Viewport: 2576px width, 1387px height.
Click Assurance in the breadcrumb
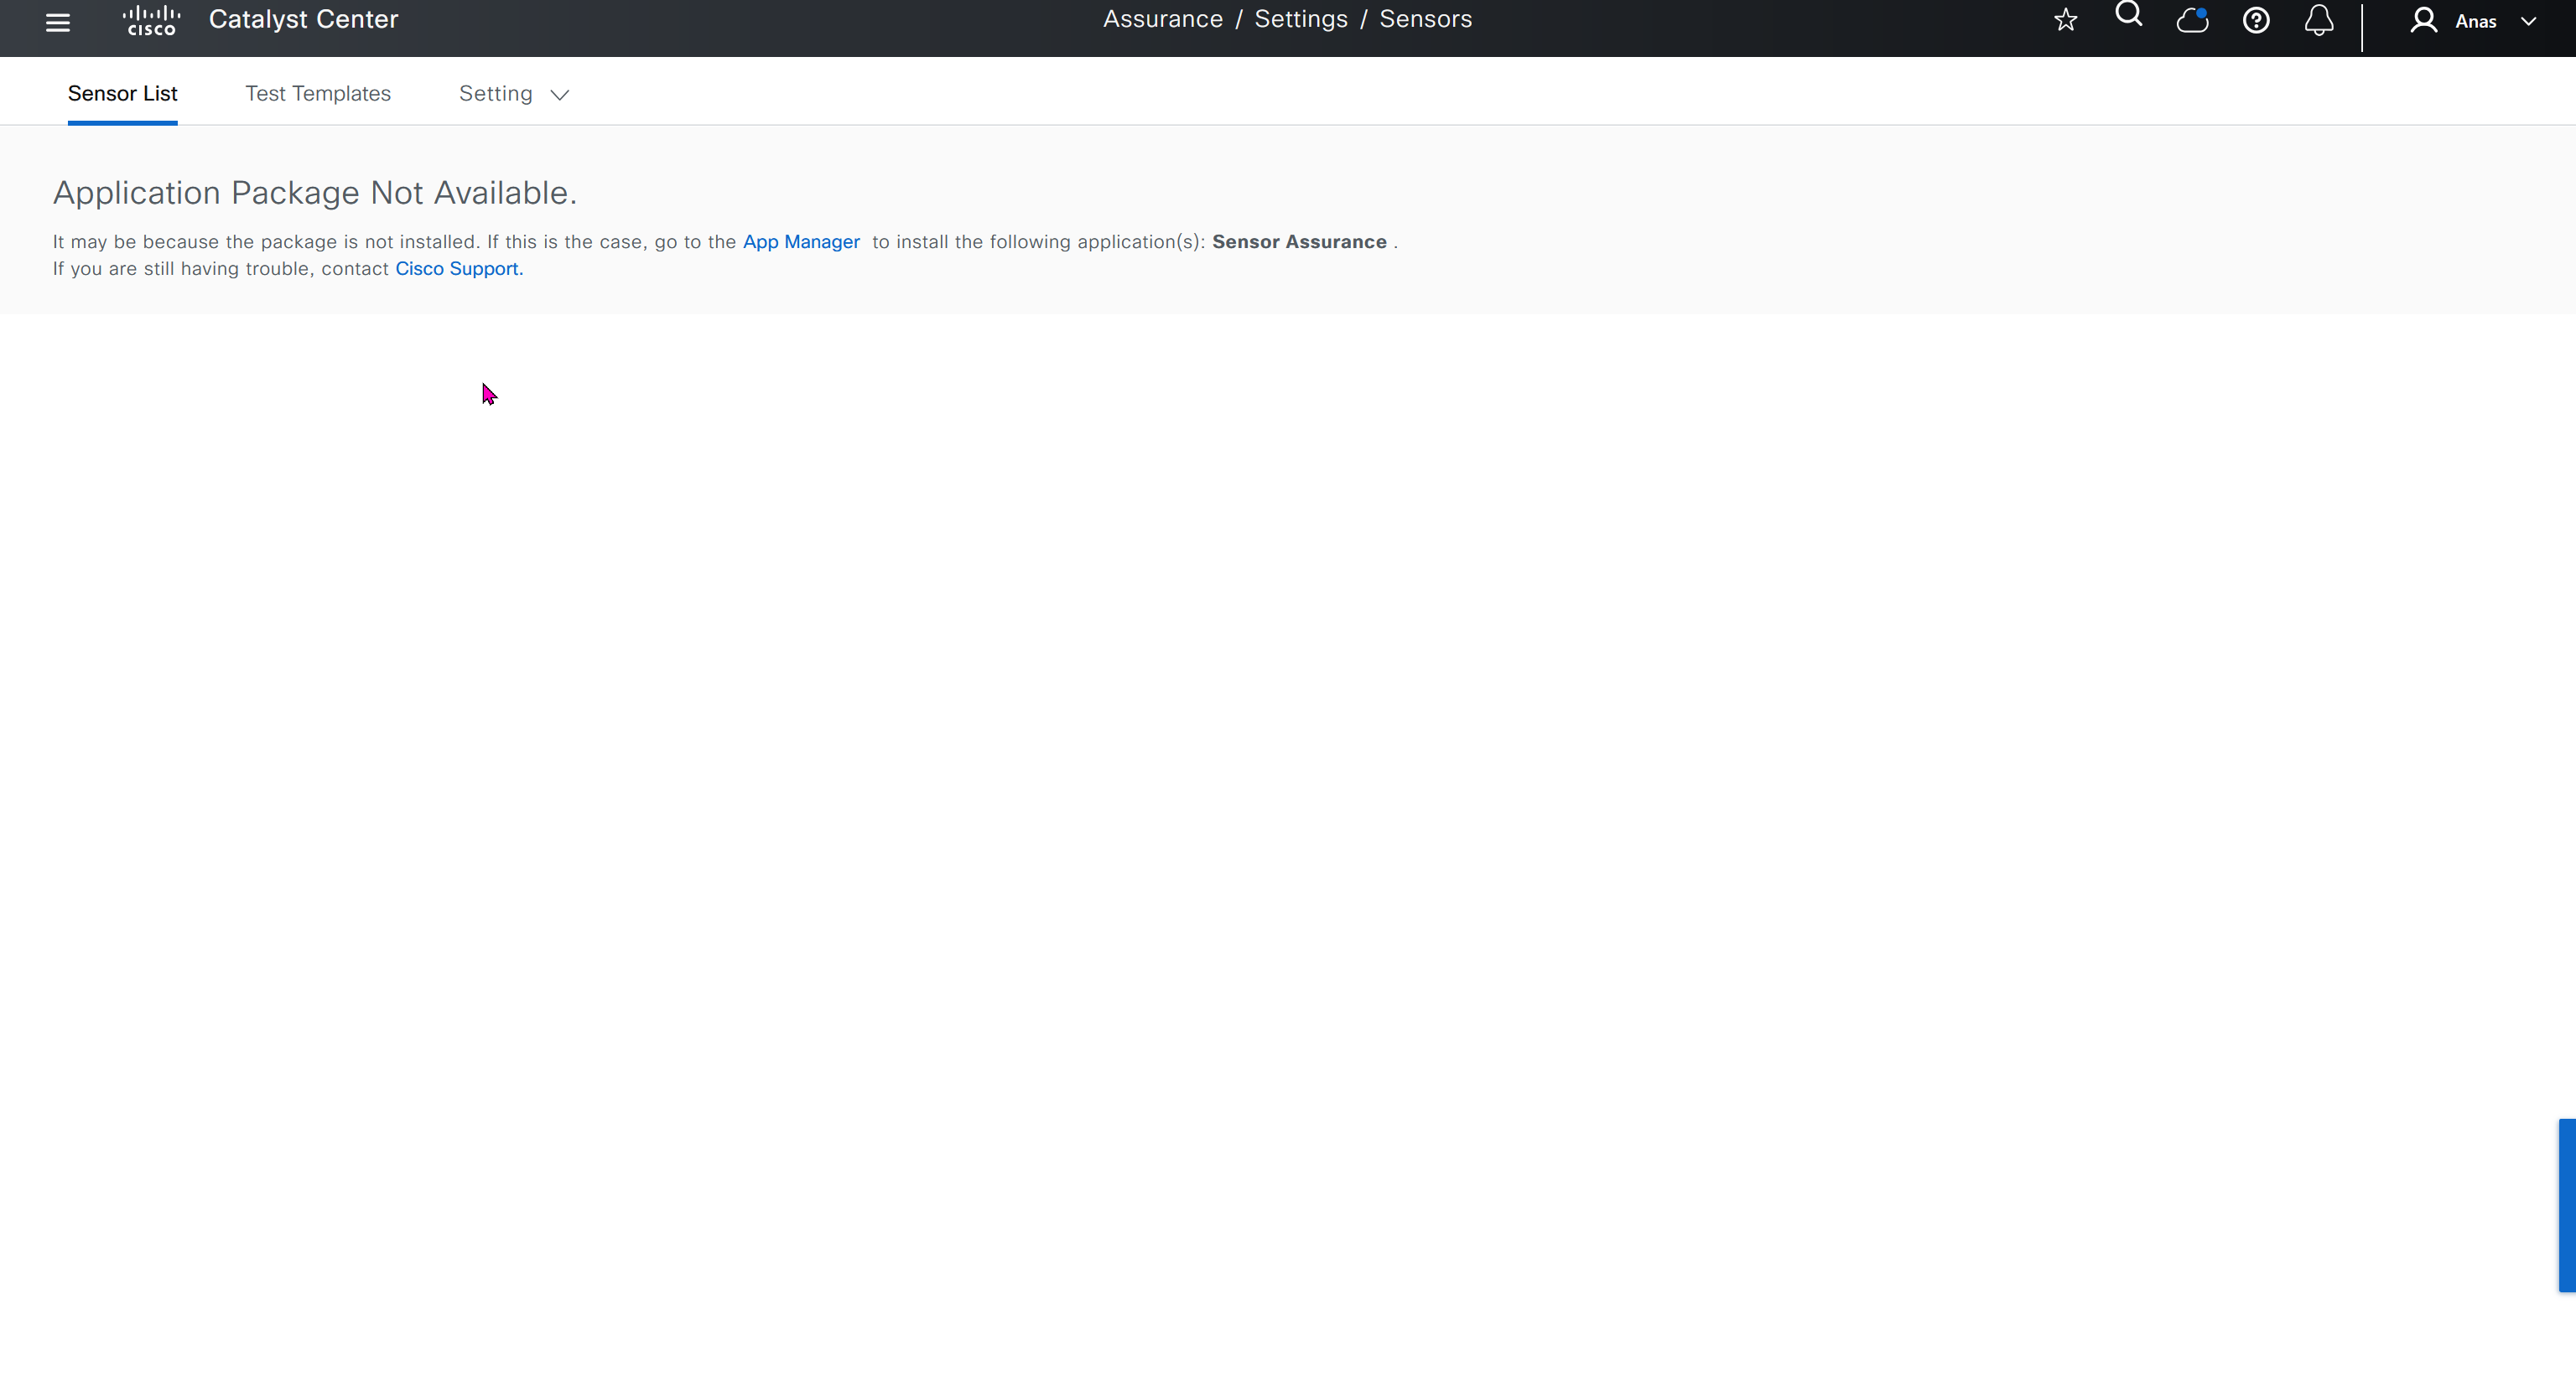coord(1162,19)
